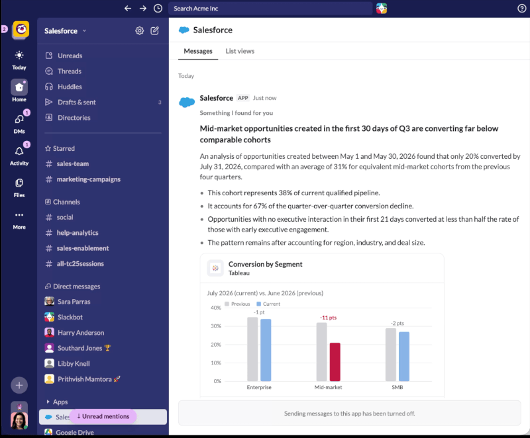Go back with the left arrow

pos(128,9)
